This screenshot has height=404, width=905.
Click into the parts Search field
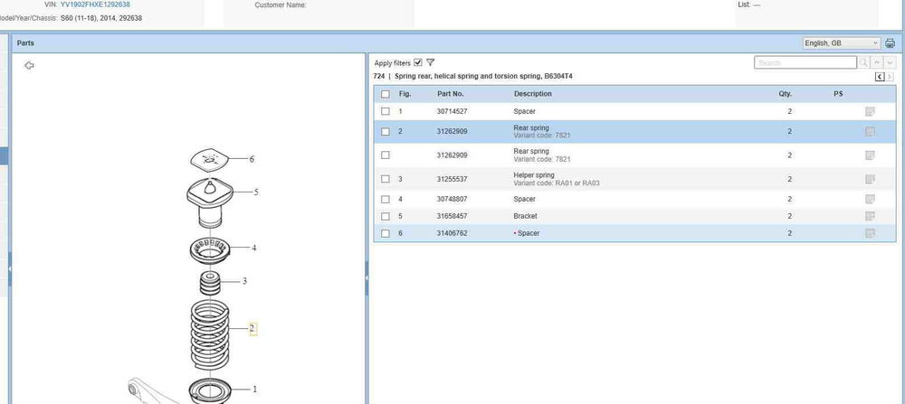point(805,63)
